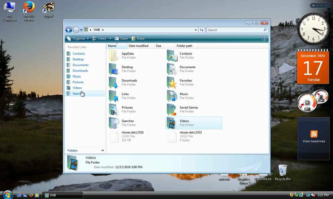This screenshot has height=199, width=333.
Task: Open the recent pages dropdown arrow
Action: point(81,30)
